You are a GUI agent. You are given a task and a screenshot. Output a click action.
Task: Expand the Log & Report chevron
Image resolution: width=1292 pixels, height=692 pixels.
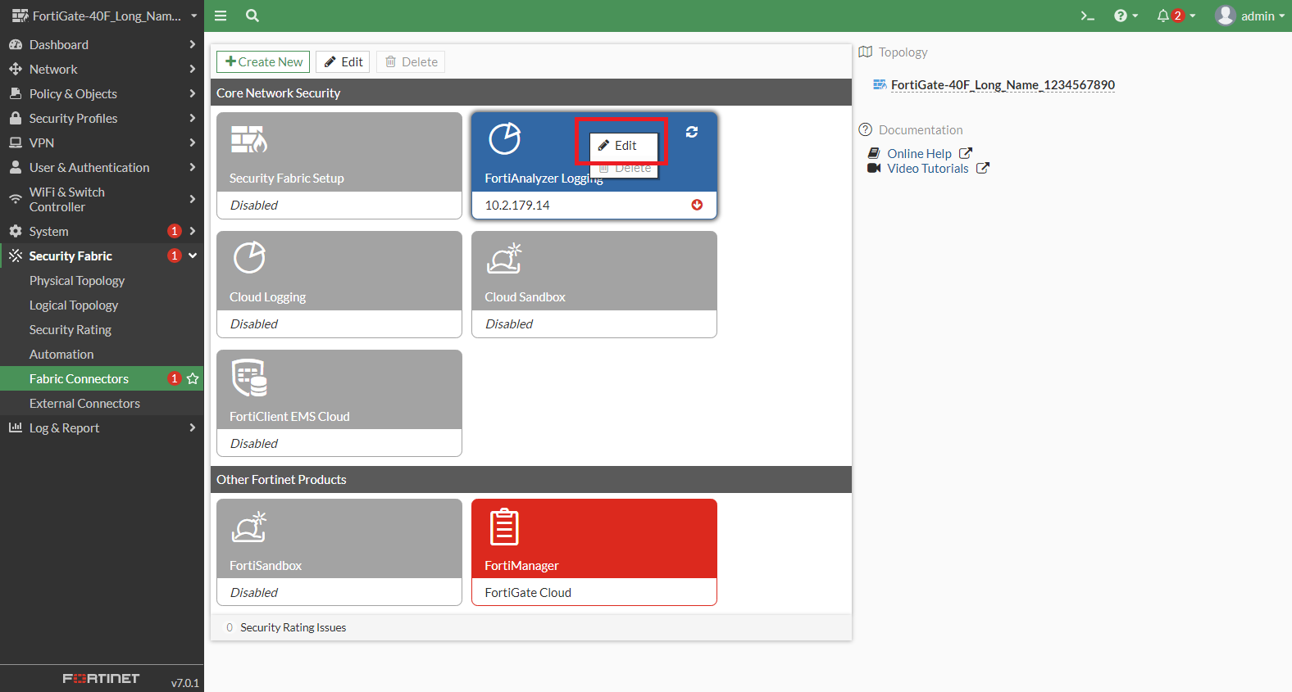[193, 427]
